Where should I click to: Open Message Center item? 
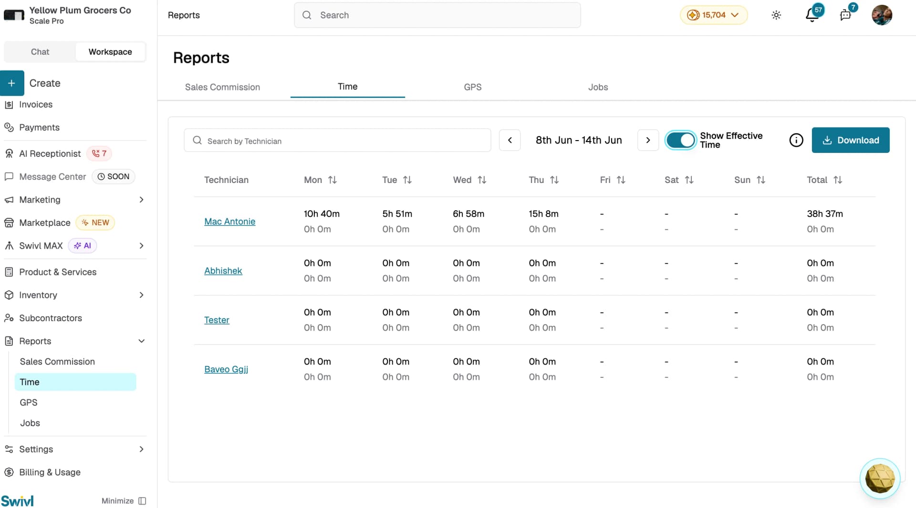point(52,176)
